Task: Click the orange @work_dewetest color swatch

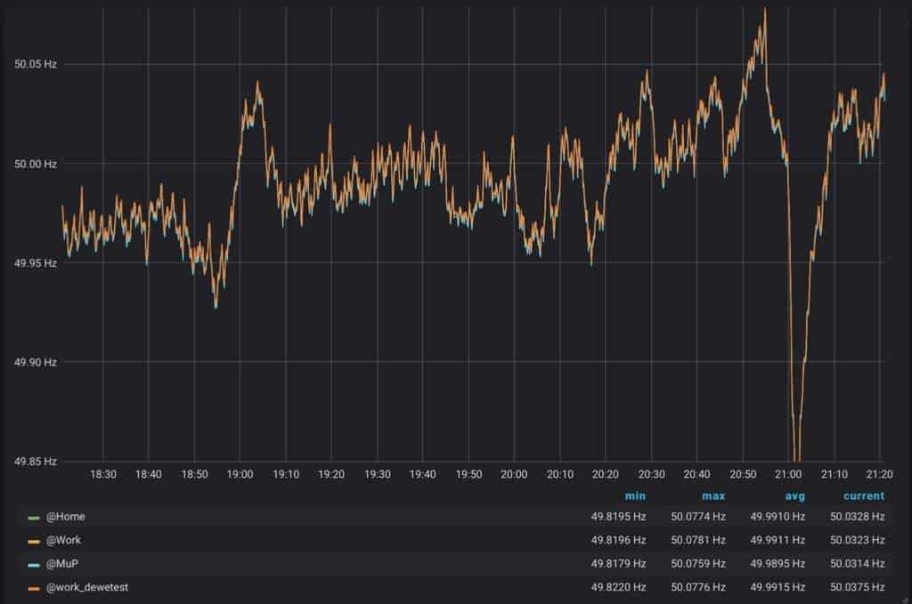Action: click(34, 586)
